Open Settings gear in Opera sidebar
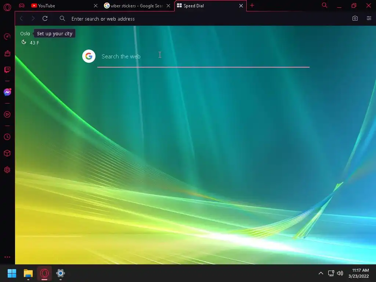Screen dimensions: 376x282 pyautogui.click(x=7, y=170)
